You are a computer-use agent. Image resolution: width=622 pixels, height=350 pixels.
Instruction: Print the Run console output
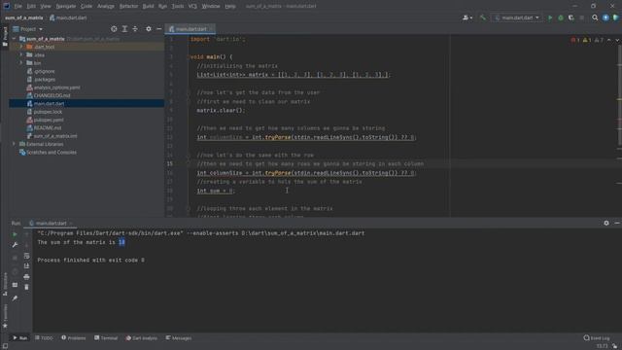coord(26,276)
